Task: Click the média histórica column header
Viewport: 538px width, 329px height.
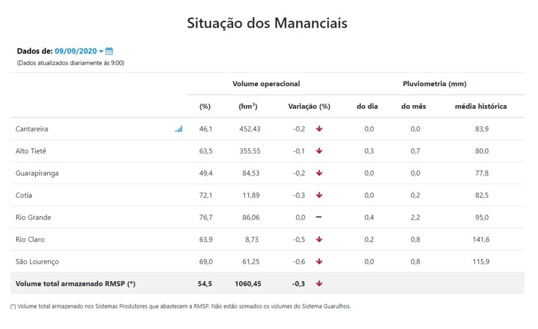Action: point(481,106)
